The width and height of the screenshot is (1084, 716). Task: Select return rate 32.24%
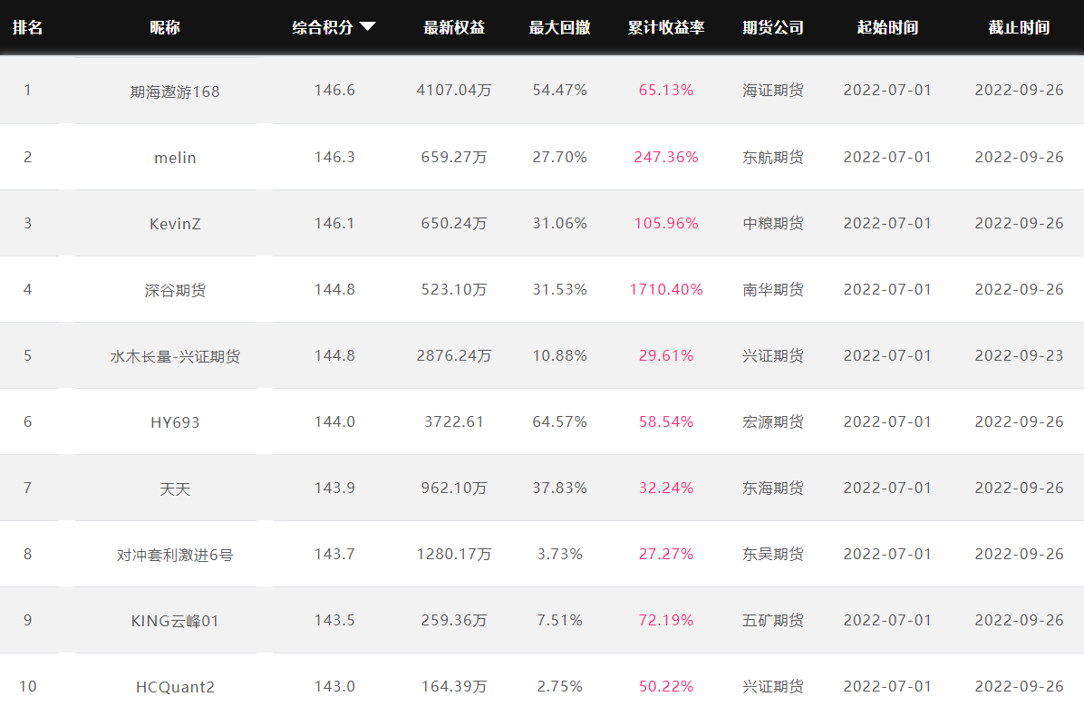[666, 488]
